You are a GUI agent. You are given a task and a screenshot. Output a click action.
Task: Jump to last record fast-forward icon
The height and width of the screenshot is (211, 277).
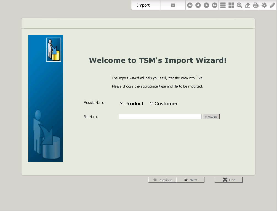click(215, 5)
